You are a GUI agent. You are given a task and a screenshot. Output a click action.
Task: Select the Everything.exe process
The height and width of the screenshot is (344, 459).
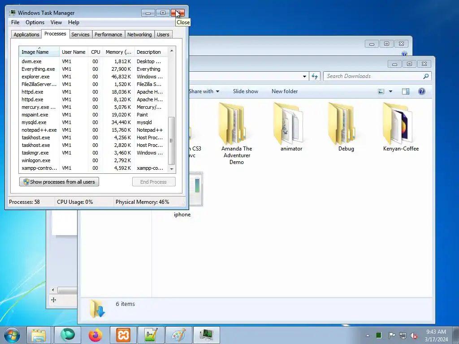pos(93,69)
